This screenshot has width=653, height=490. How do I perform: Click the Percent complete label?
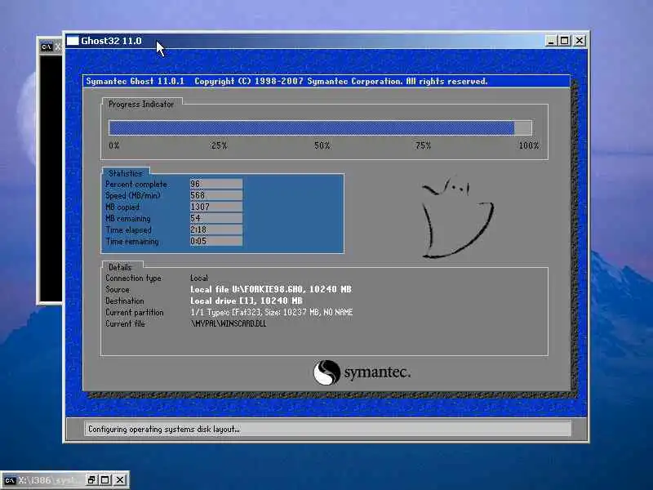click(x=135, y=185)
